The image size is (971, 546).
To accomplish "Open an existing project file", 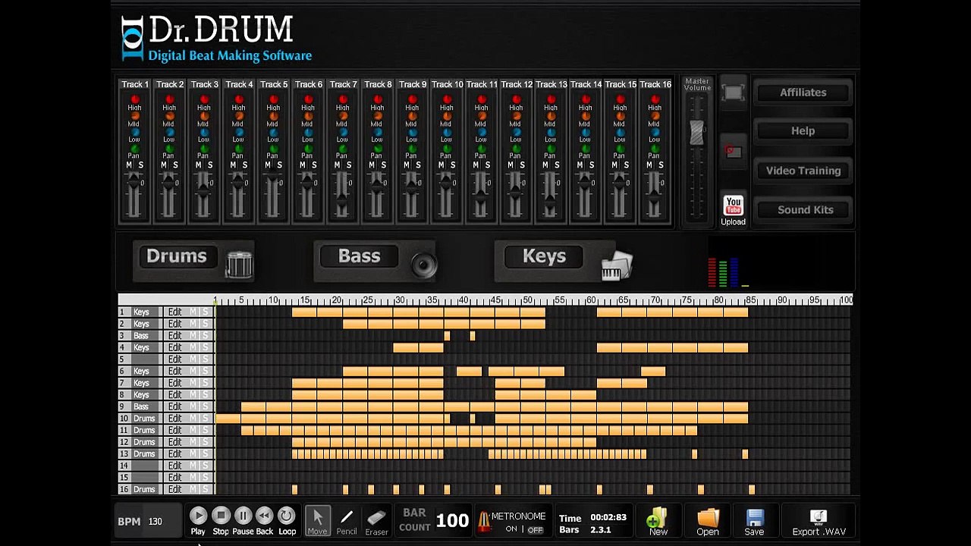I will pyautogui.click(x=708, y=521).
